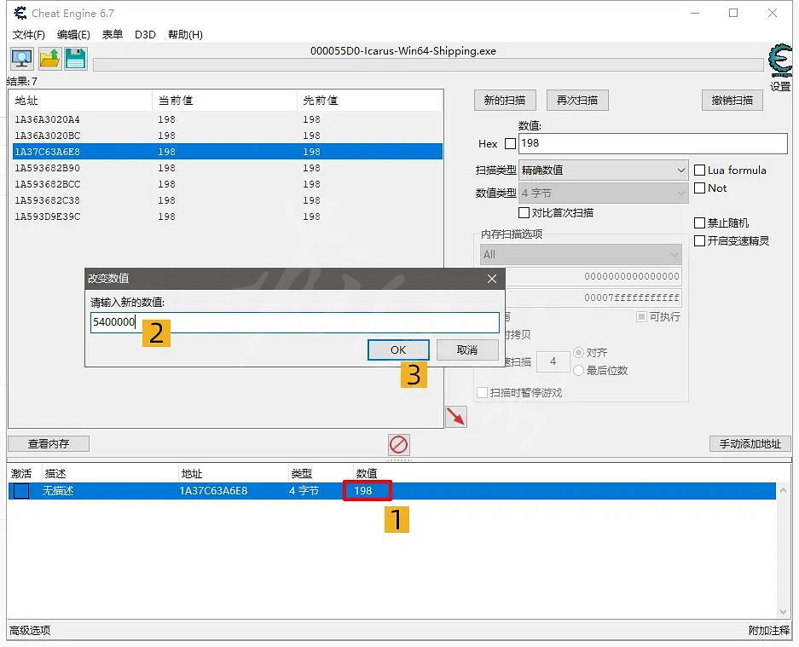Viewport: 799px width, 647px height.
Task: Open the 帮助(H) menu
Action: point(185,35)
